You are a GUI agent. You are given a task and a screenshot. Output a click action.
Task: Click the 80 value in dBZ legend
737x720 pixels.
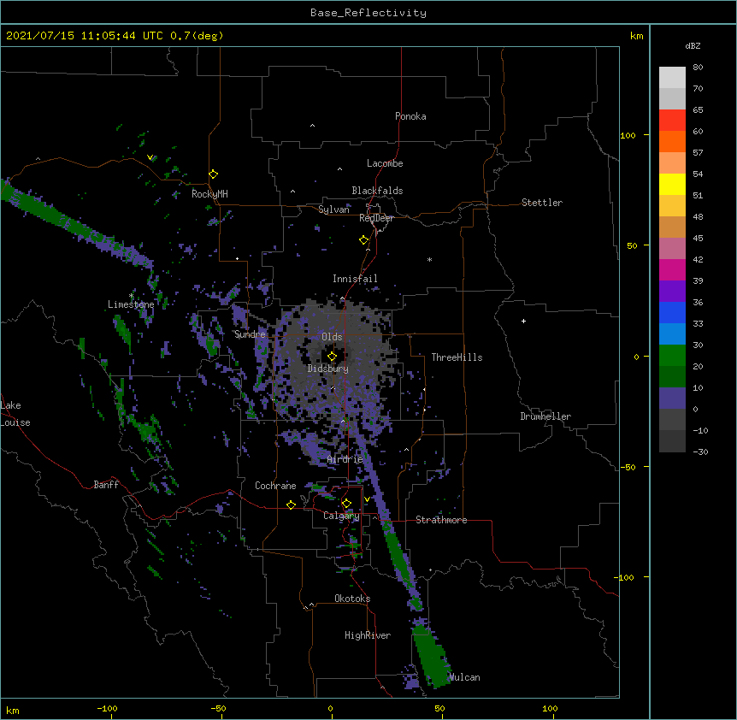(698, 68)
